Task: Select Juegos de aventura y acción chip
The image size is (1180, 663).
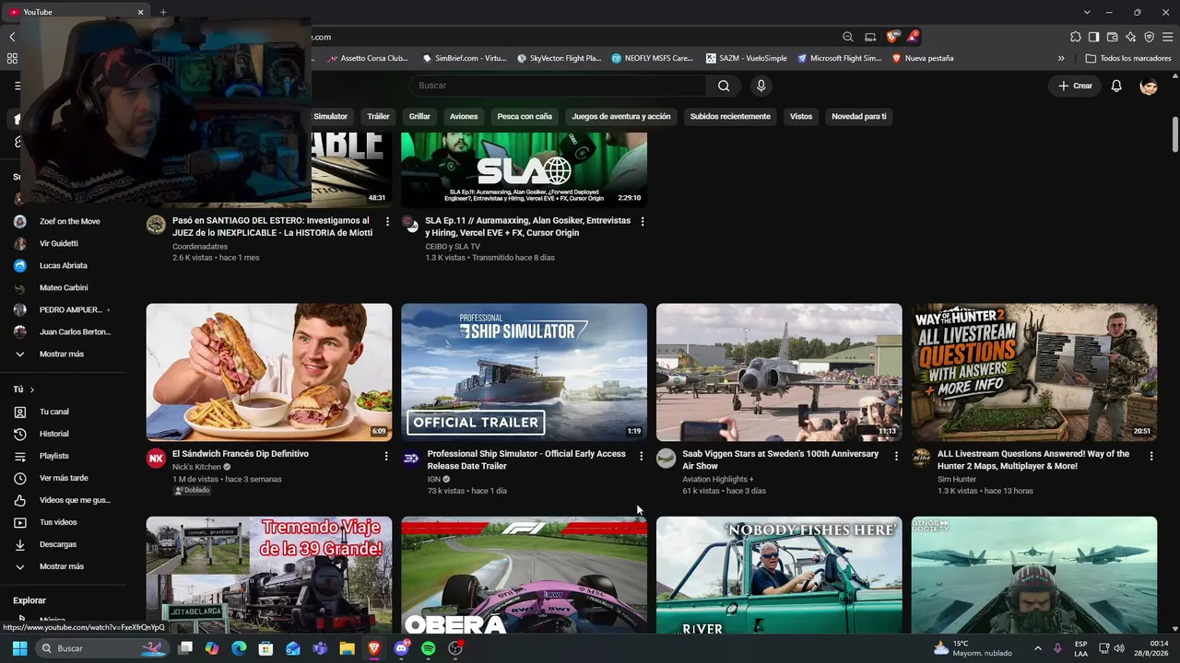Action: (621, 116)
